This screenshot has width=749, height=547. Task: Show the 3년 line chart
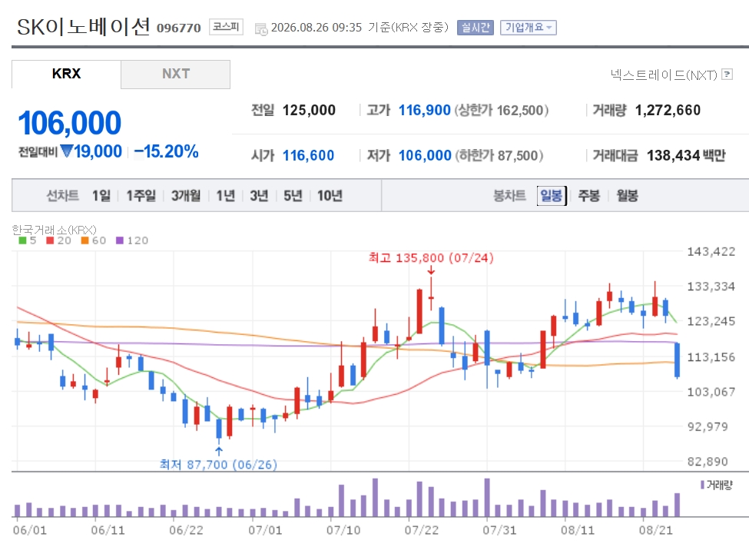click(259, 195)
